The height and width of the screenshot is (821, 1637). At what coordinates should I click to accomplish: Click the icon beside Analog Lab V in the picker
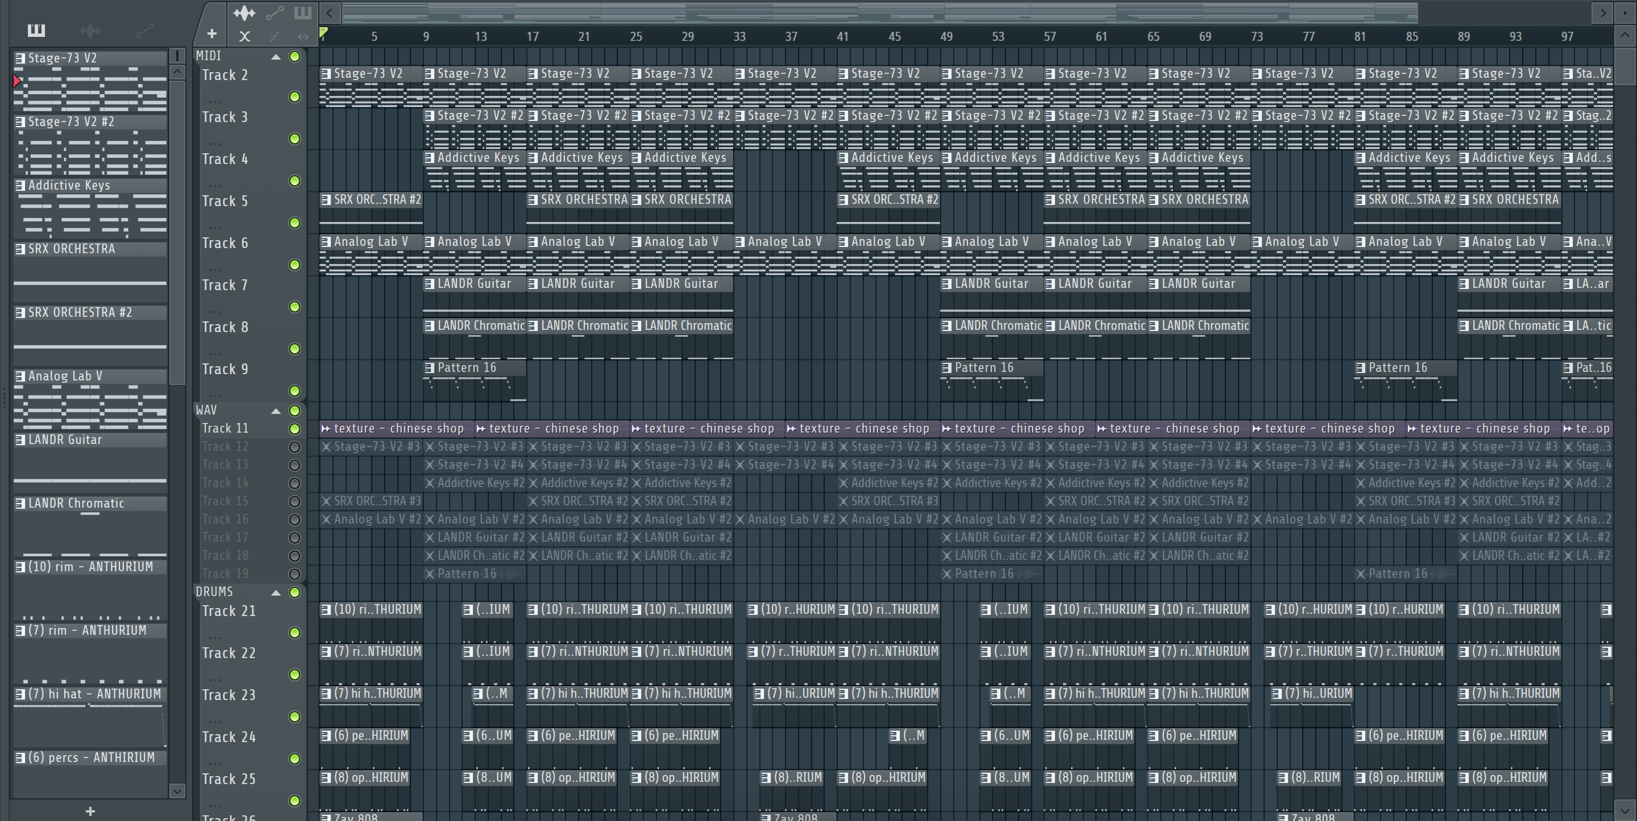tap(20, 376)
